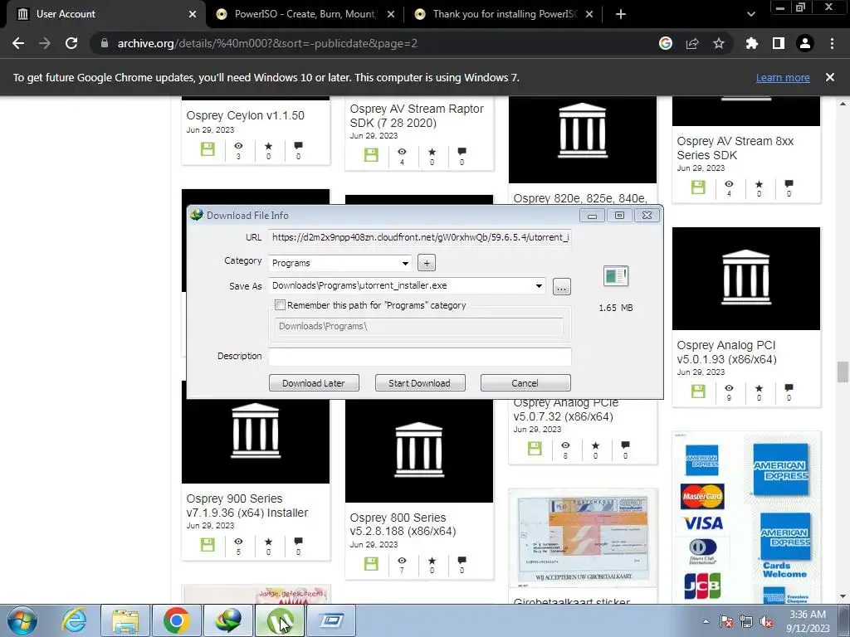850x637 pixels.
Task: Toggle the Chrome side panel icon
Action: tap(779, 43)
